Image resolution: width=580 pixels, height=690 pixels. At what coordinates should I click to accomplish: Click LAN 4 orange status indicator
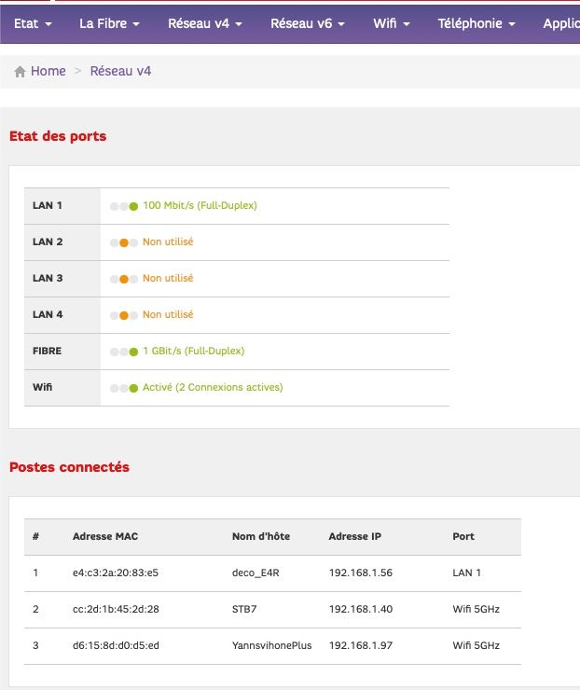tap(123, 315)
